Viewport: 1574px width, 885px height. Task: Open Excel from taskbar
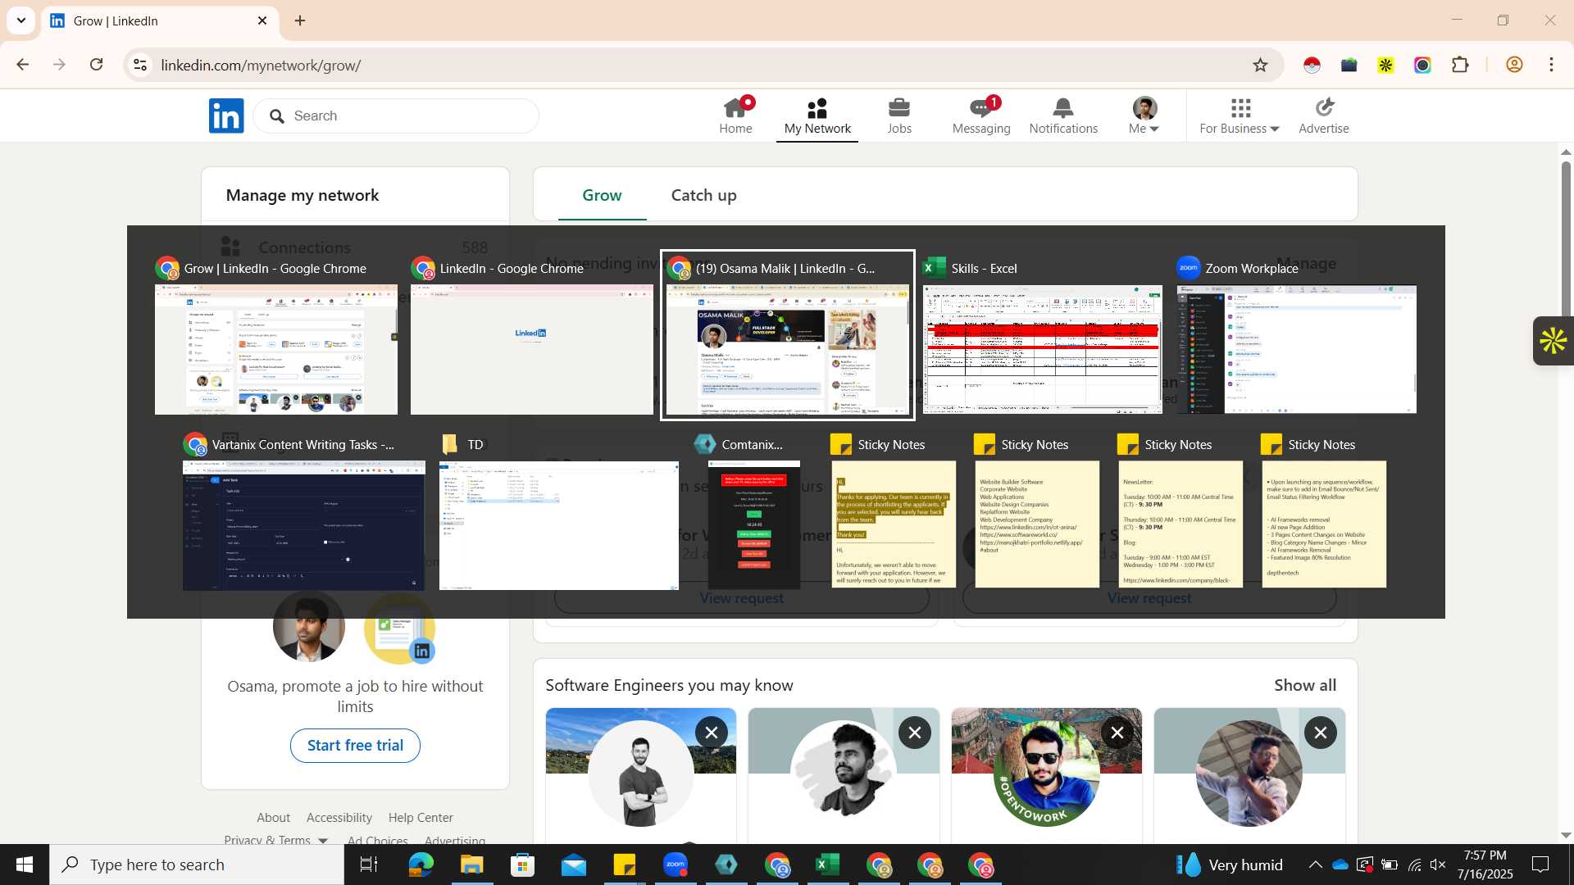coord(827,865)
